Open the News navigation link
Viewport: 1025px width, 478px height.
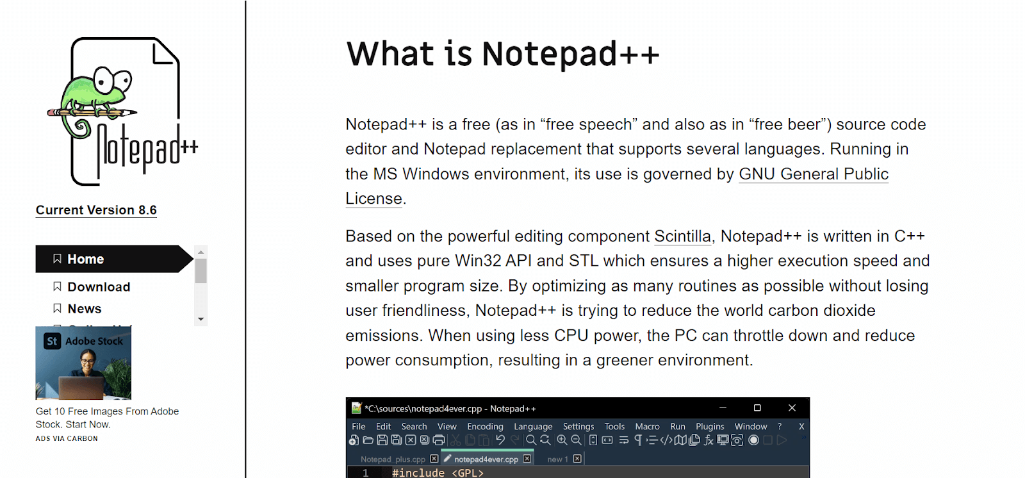point(85,309)
